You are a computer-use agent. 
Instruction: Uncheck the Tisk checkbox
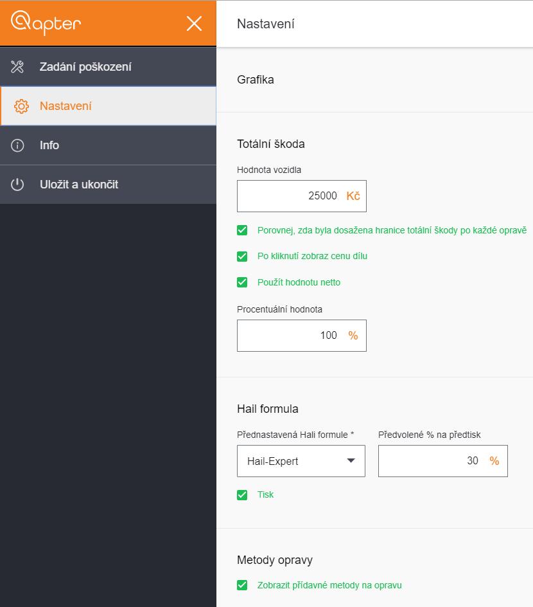[242, 494]
